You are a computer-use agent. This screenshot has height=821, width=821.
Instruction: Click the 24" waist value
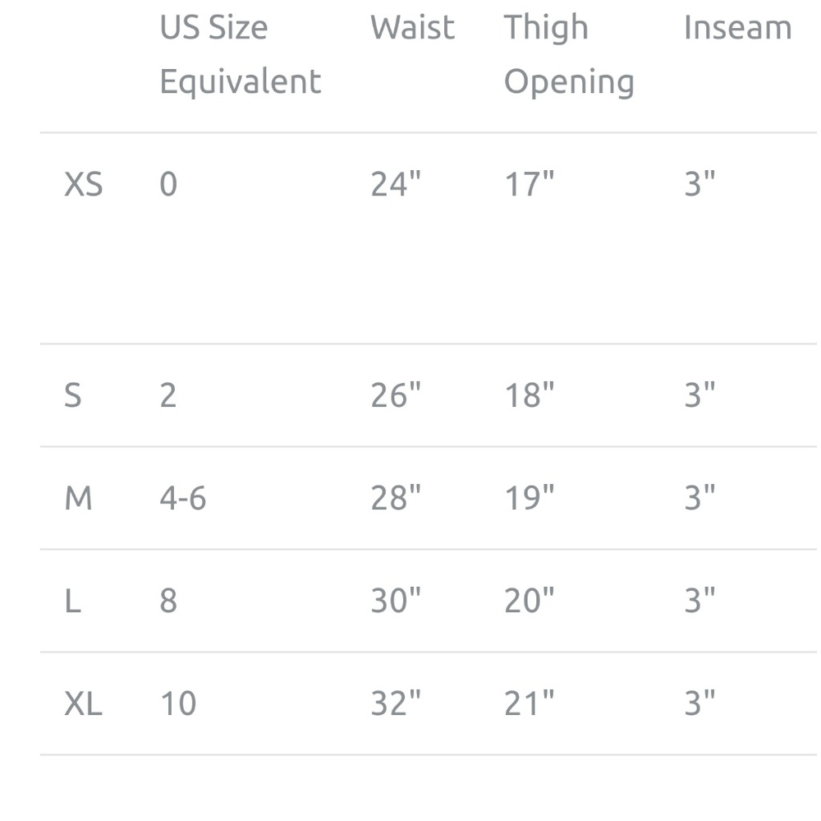[x=396, y=184]
